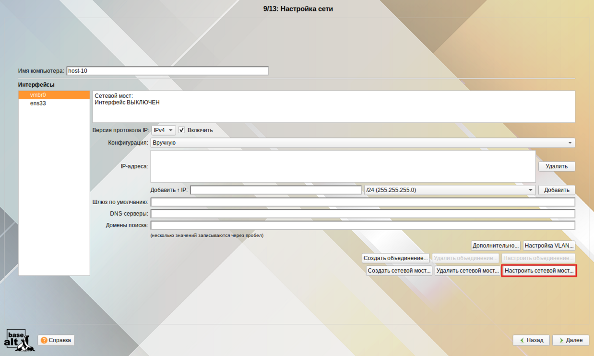Viewport: 594px width, 356px height.
Task: Open Настройка VLAN settings
Action: pos(549,246)
